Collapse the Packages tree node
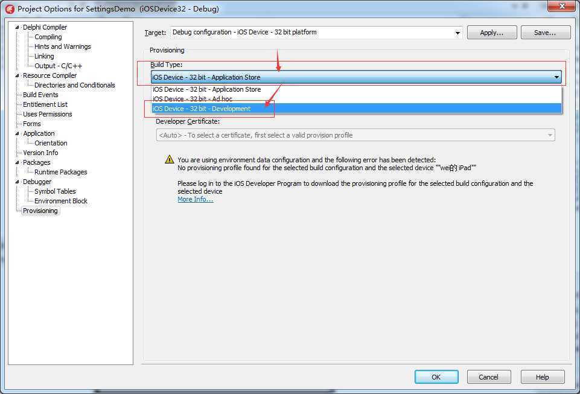580x394 pixels. pos(17,162)
